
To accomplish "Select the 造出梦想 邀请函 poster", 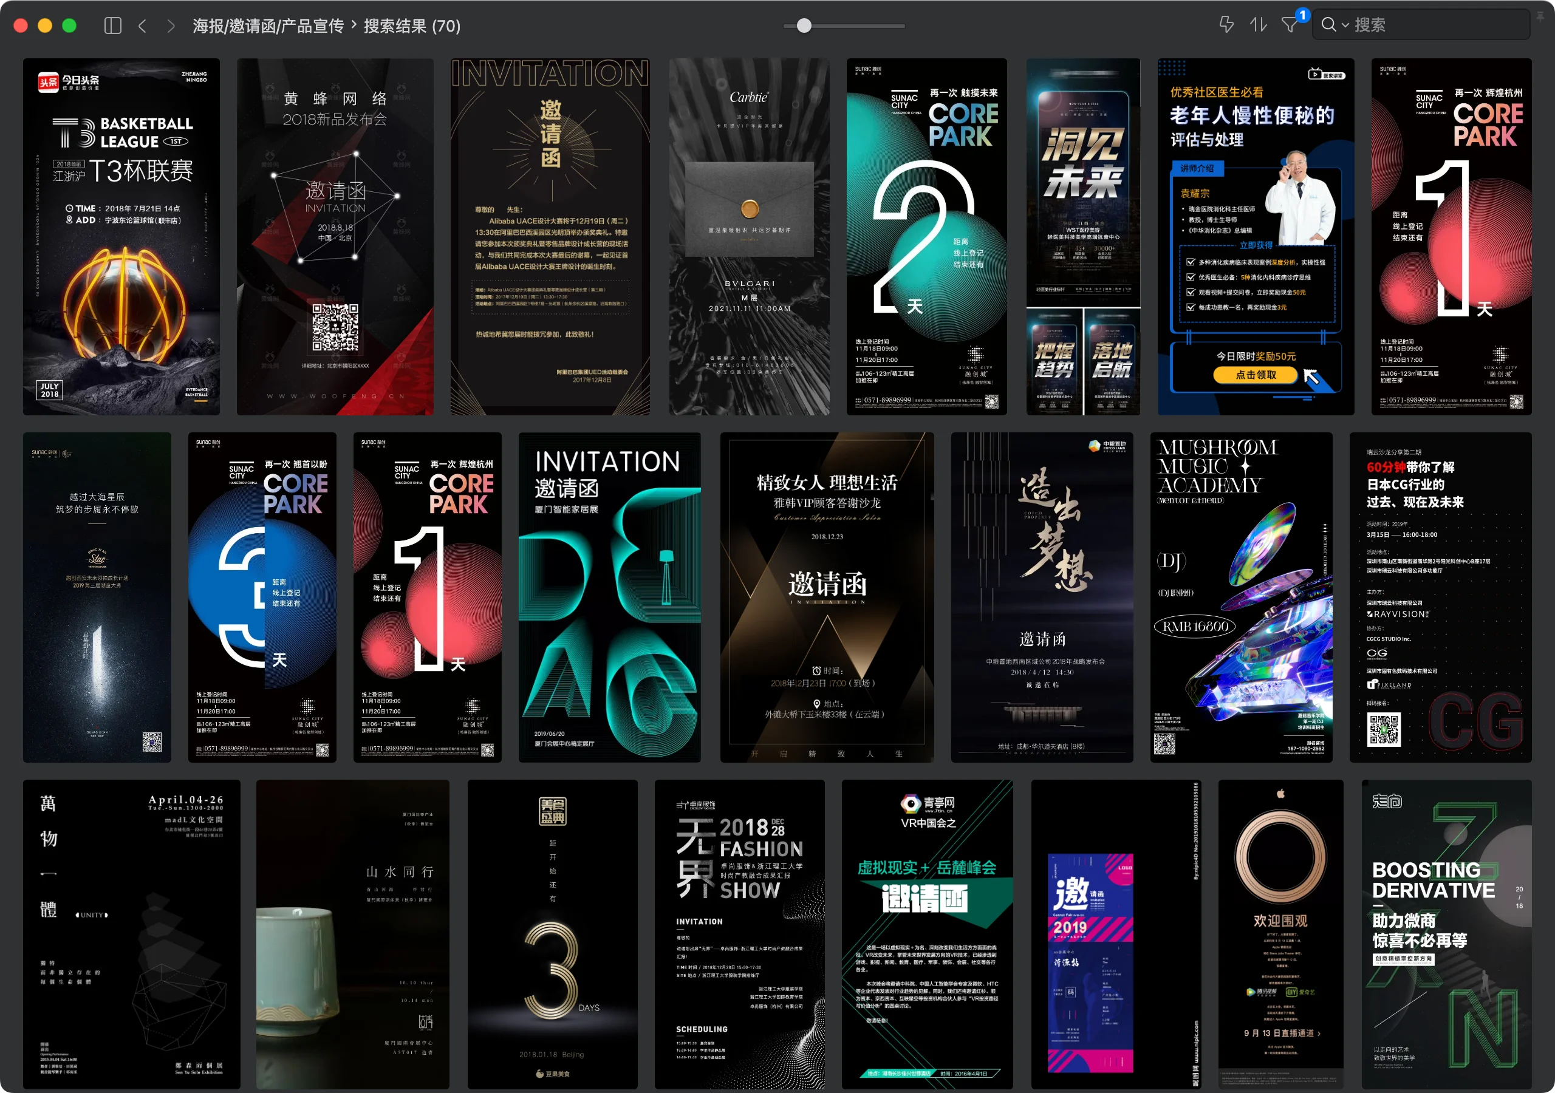I will click(x=1042, y=598).
